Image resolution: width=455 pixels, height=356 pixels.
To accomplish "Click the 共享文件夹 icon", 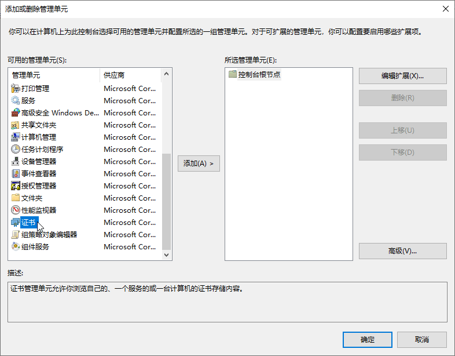I will pyautogui.click(x=16, y=125).
